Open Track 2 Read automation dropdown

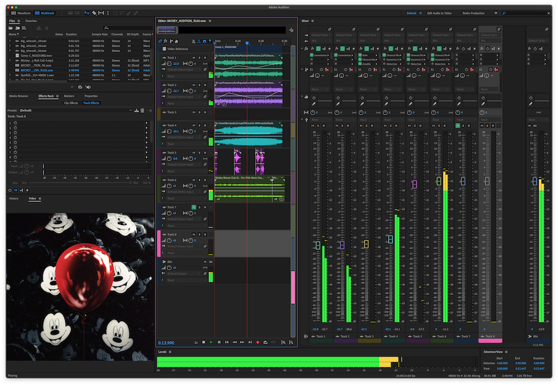coord(186,104)
